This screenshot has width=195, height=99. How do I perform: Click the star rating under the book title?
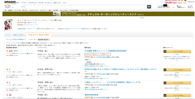pos(20,25)
